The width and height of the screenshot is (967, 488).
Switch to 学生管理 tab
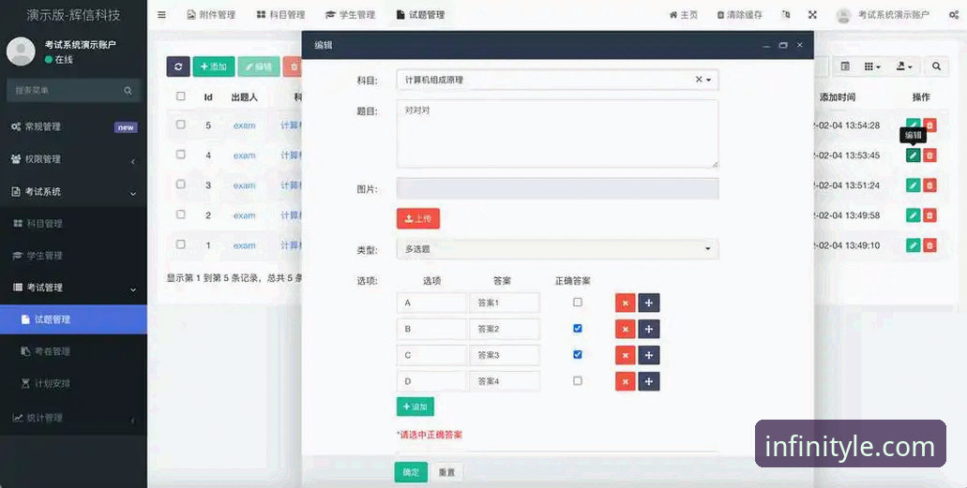(350, 15)
